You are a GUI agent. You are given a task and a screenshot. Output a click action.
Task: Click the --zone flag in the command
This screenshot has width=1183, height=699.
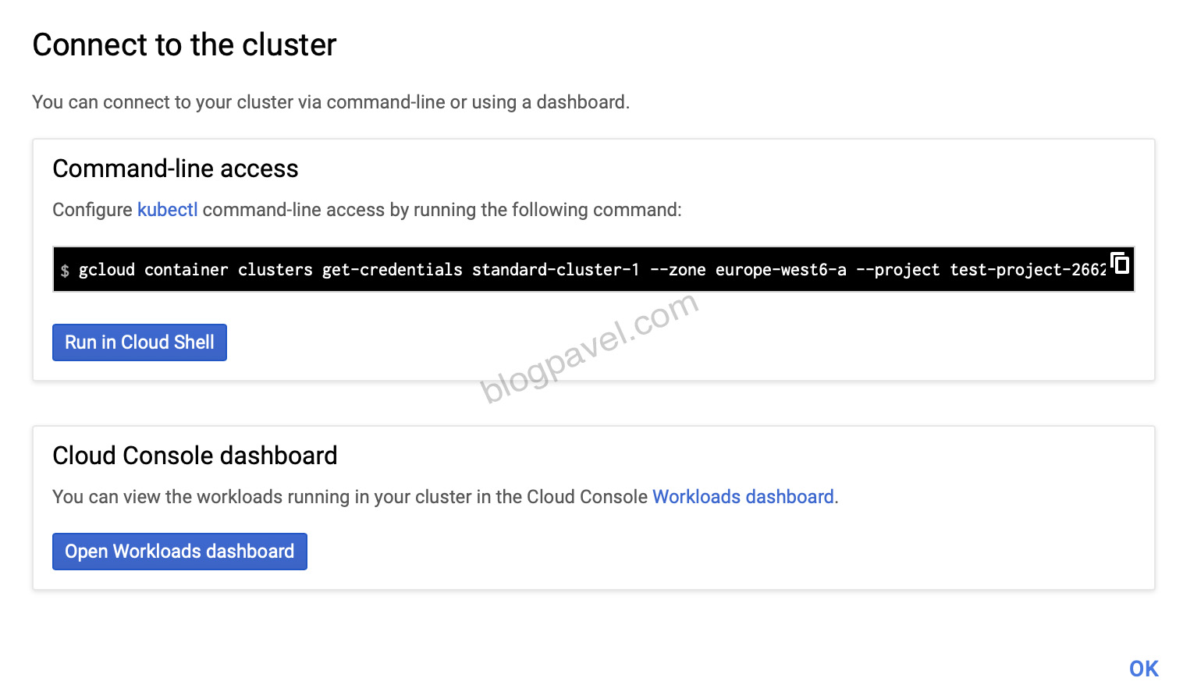(x=677, y=270)
